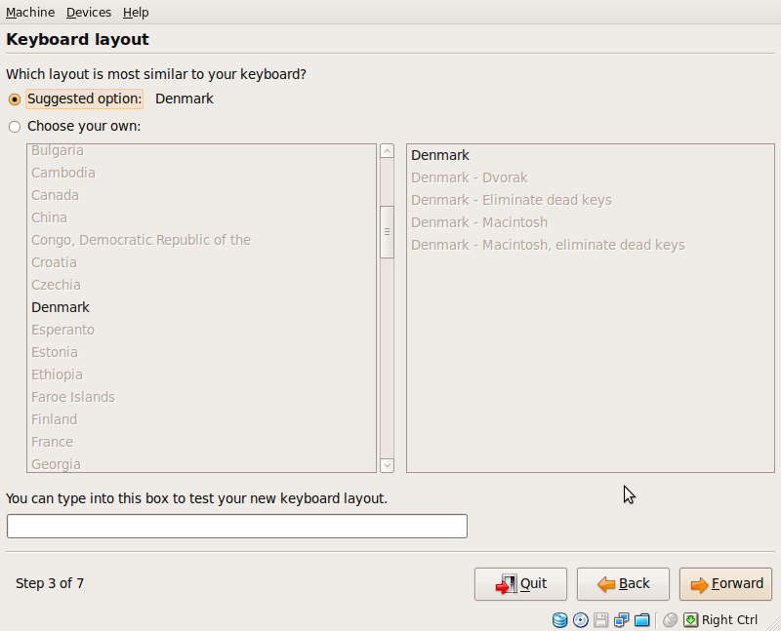This screenshot has width=781, height=631.
Task: Click the keyboard capture green arrow icon
Action: pyautogui.click(x=690, y=620)
